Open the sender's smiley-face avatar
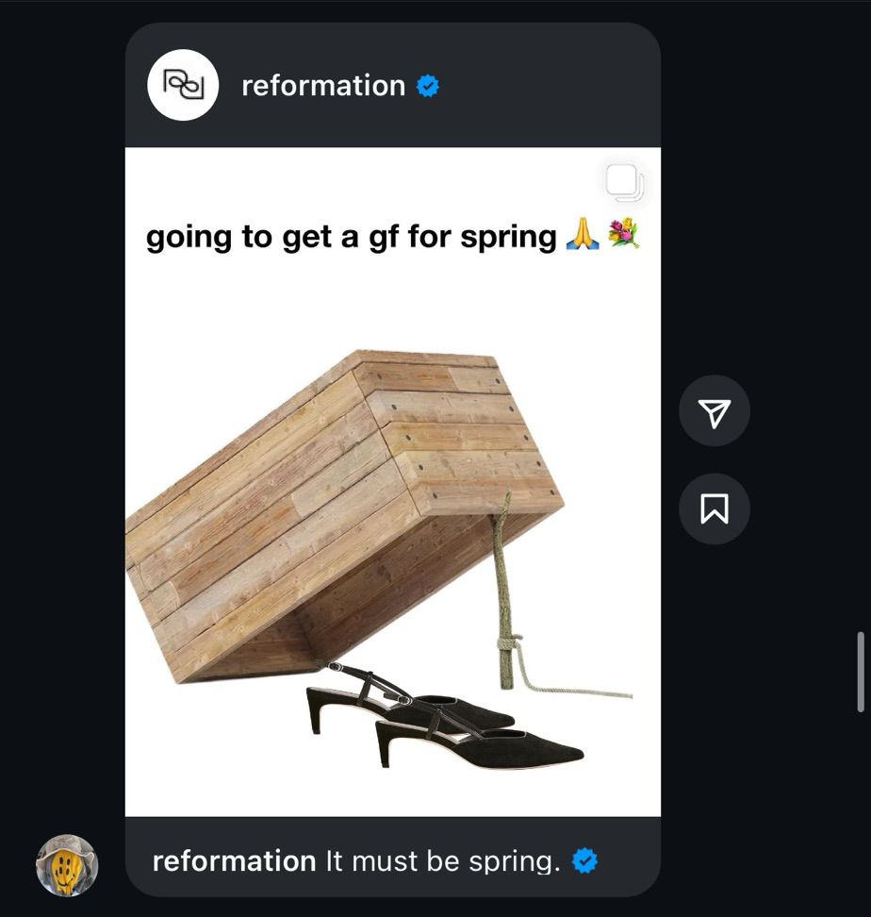Screen dimensions: 871x917 67,865
